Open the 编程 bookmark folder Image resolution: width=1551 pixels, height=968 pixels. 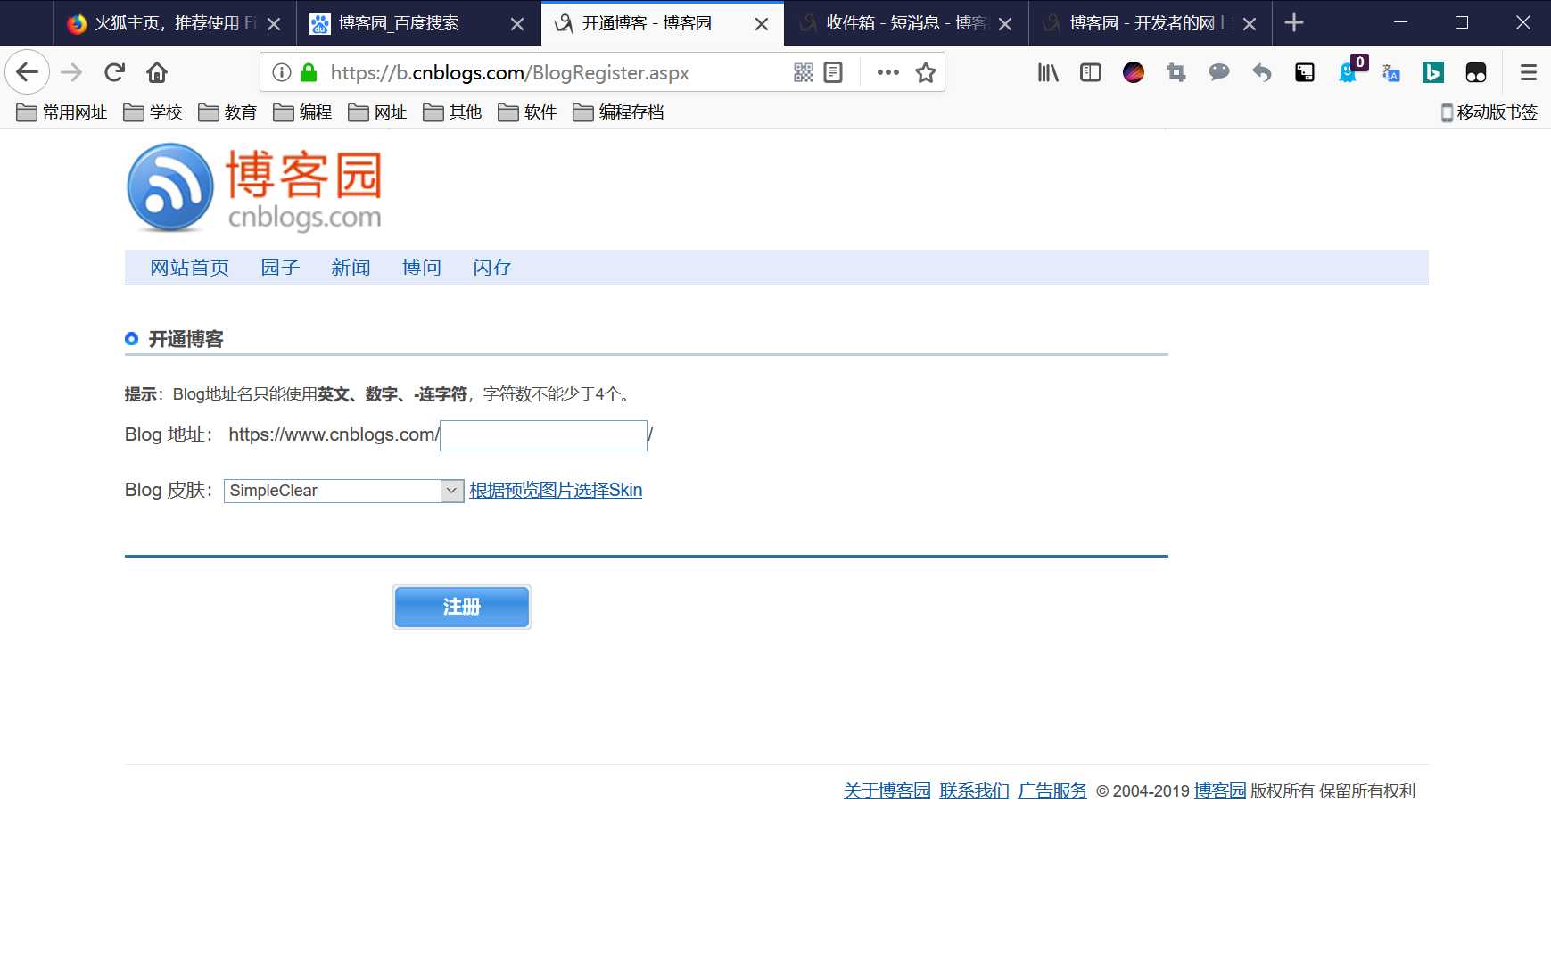(x=302, y=112)
